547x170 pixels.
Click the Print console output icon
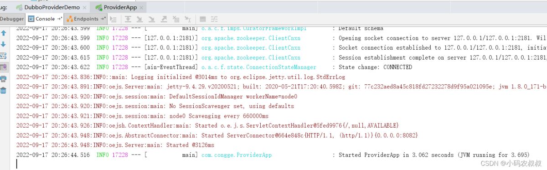click(x=4, y=78)
